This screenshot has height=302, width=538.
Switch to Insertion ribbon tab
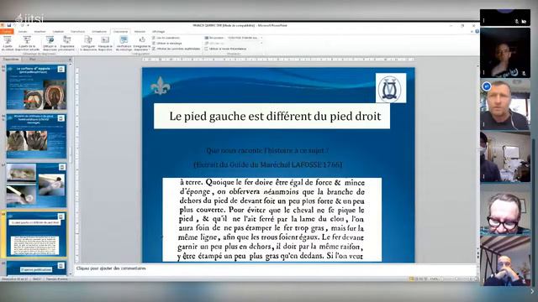pyautogui.click(x=40, y=32)
